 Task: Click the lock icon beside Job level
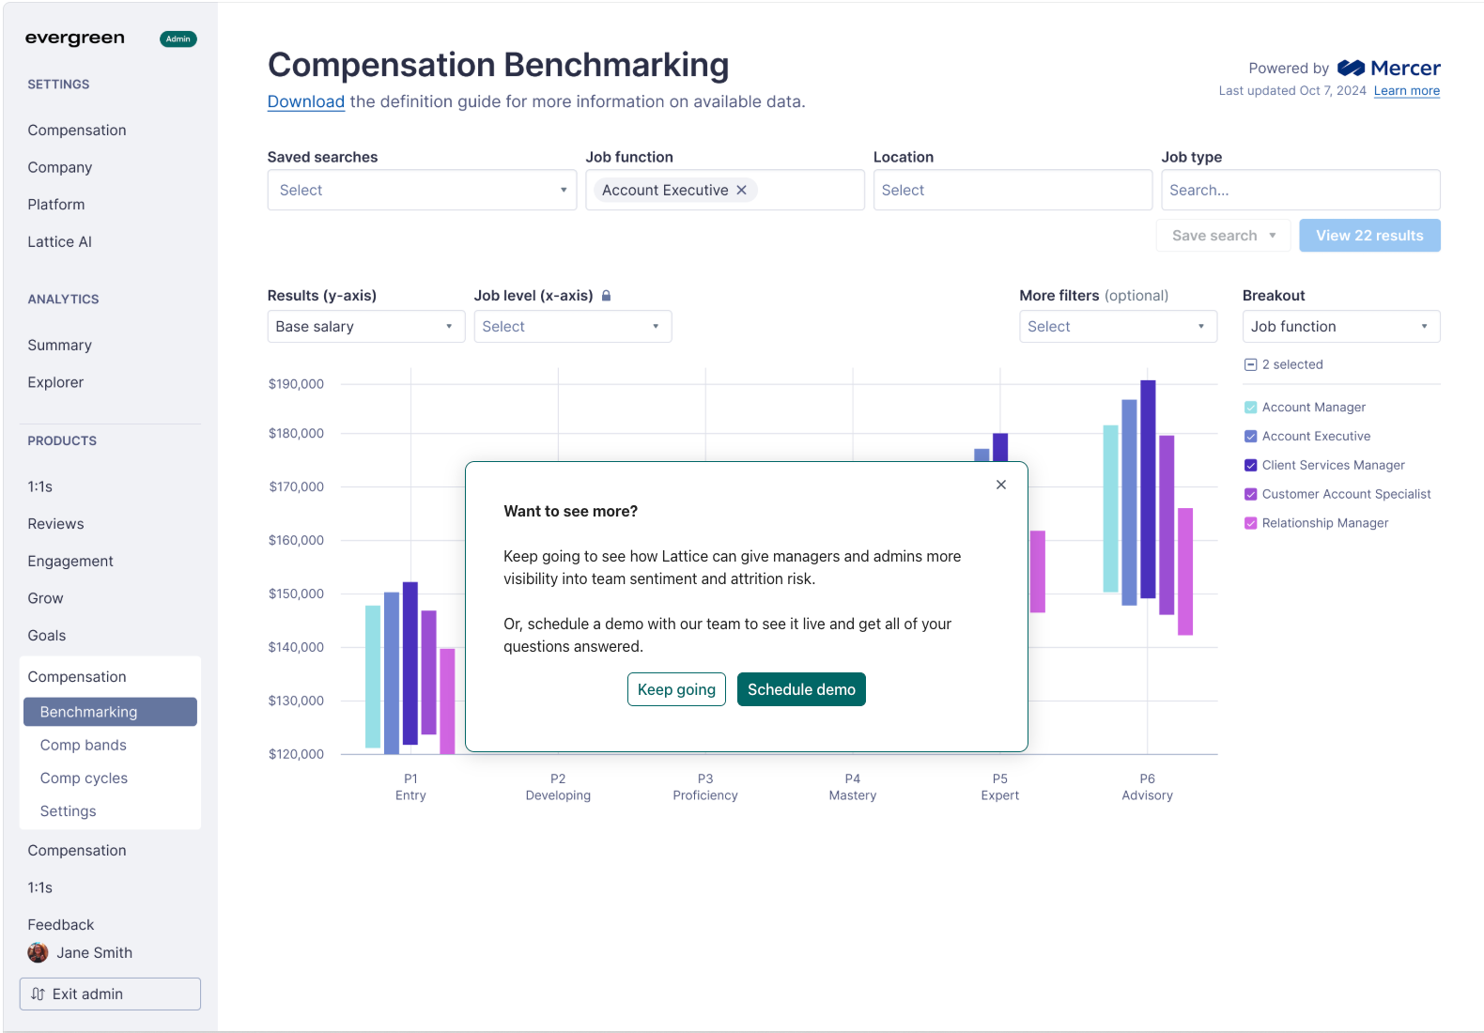pyautogui.click(x=607, y=296)
